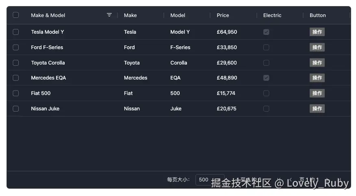Select the Nissan Juke Make & Model cell
The height and width of the screenshot is (196, 356).
coord(45,109)
